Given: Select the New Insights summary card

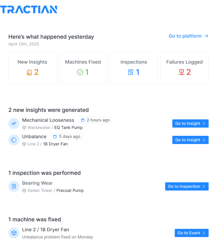Looking at the screenshot, I should [33, 68].
